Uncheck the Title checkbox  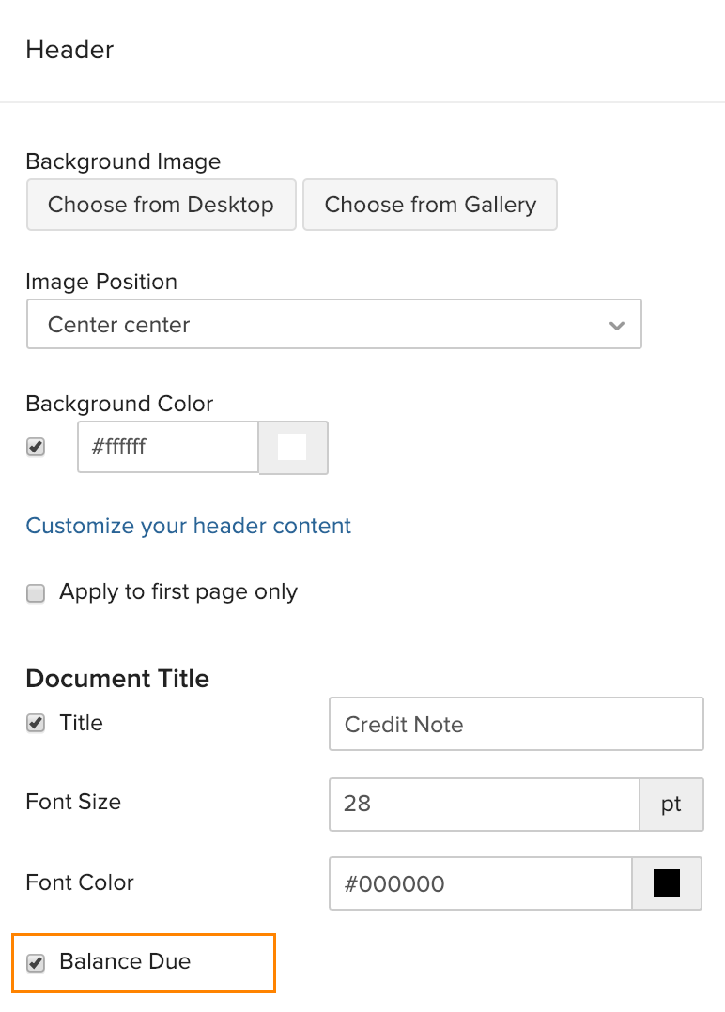click(36, 724)
